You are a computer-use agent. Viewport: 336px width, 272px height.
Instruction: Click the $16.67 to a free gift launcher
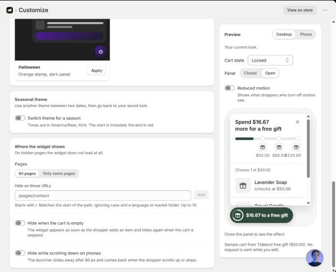click(261, 215)
